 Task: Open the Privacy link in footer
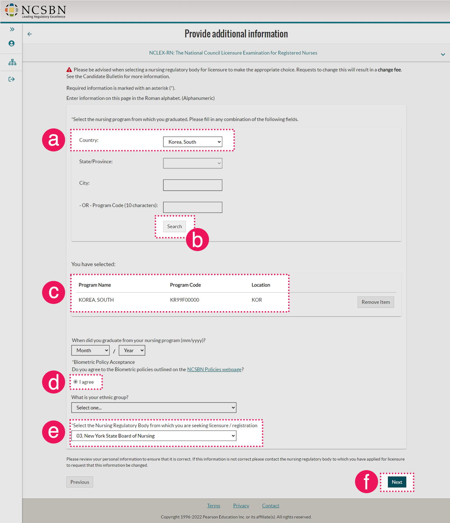(x=241, y=506)
